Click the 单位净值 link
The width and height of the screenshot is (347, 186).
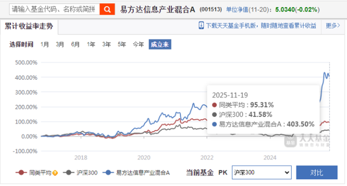pyautogui.click(x=237, y=10)
